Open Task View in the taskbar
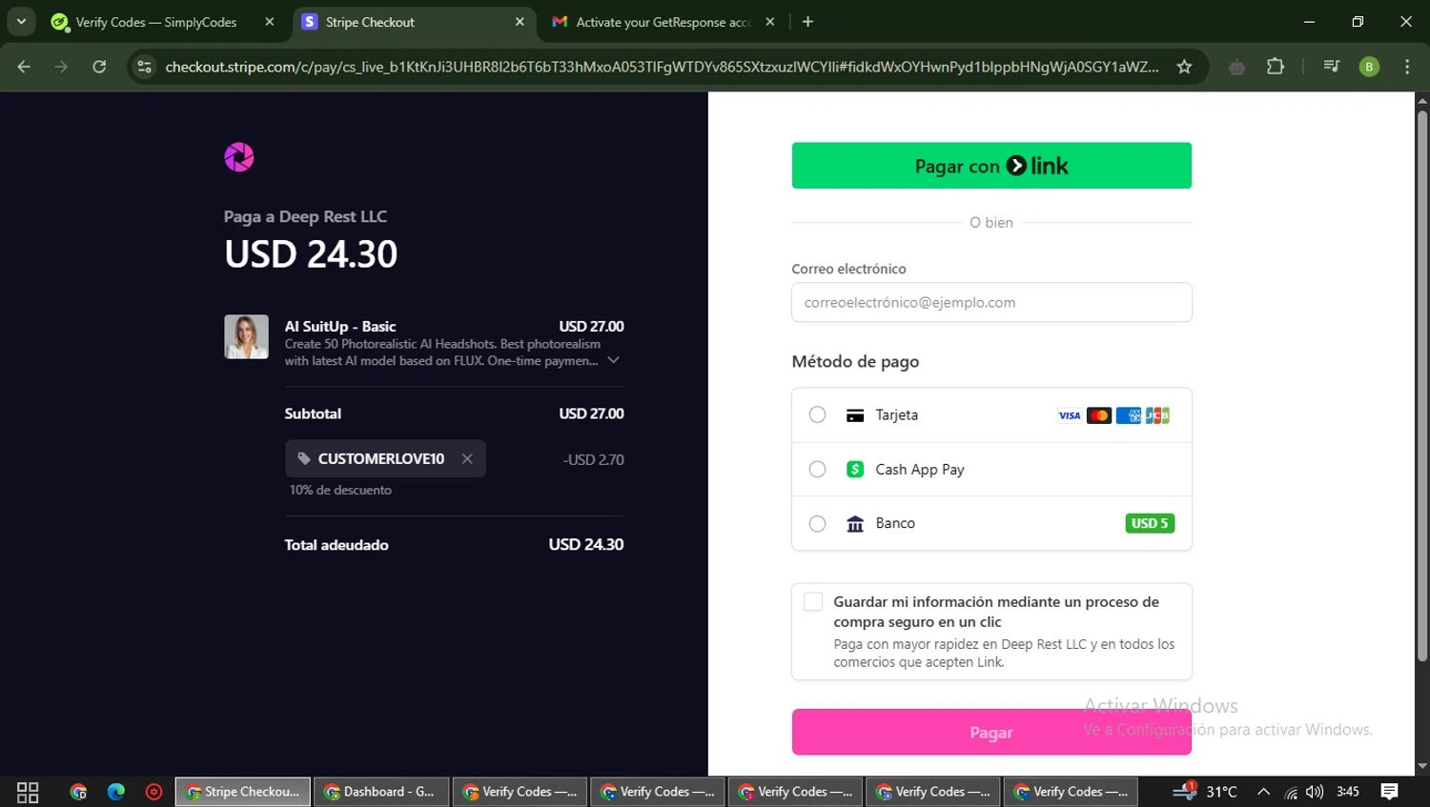This screenshot has width=1430, height=807. coord(28,792)
